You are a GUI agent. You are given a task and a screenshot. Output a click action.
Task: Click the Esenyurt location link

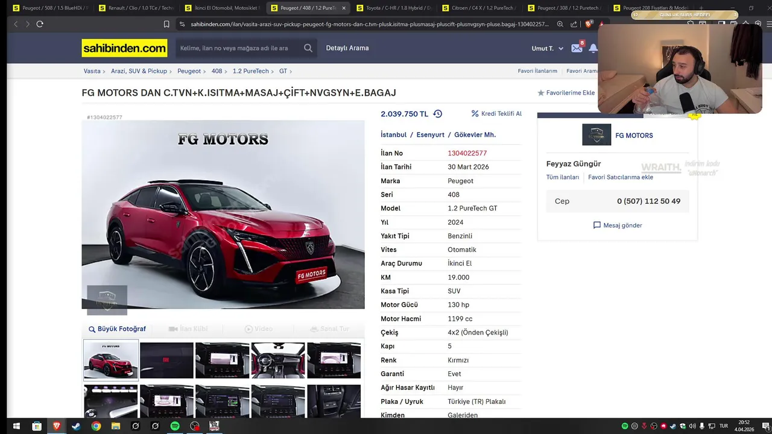(x=430, y=135)
